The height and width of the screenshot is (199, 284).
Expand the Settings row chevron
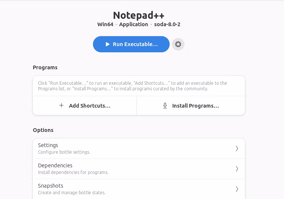[237, 149]
